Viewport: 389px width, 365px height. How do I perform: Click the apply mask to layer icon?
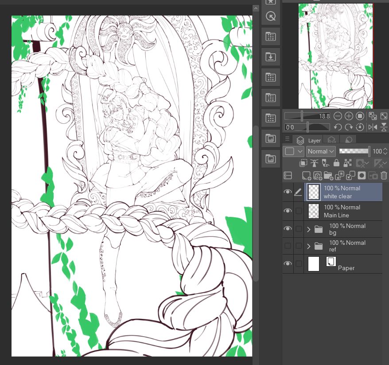pos(373,176)
